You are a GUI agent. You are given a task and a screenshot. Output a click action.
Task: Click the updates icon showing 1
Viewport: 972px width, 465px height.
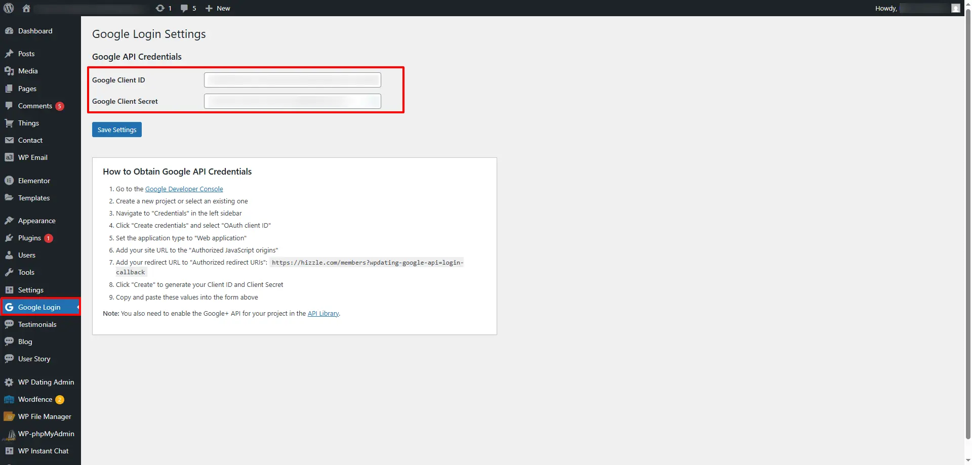[160, 8]
